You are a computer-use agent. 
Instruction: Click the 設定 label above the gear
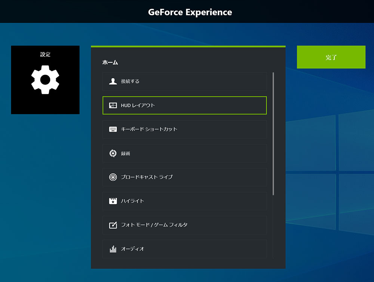point(45,54)
